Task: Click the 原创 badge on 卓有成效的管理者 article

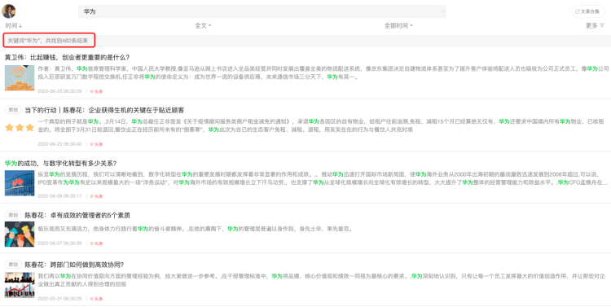Action: (13, 215)
